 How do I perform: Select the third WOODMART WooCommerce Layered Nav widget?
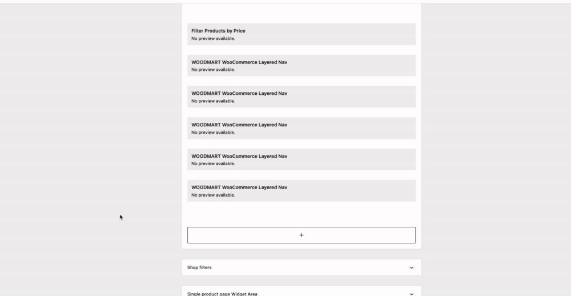(x=301, y=128)
